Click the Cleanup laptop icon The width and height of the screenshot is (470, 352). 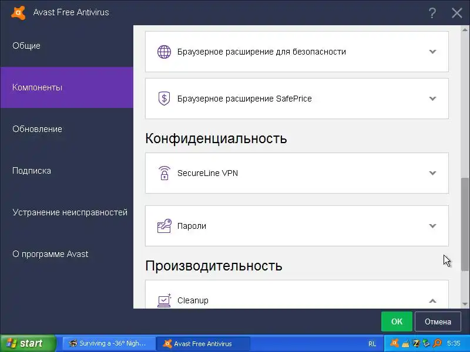coord(164,300)
